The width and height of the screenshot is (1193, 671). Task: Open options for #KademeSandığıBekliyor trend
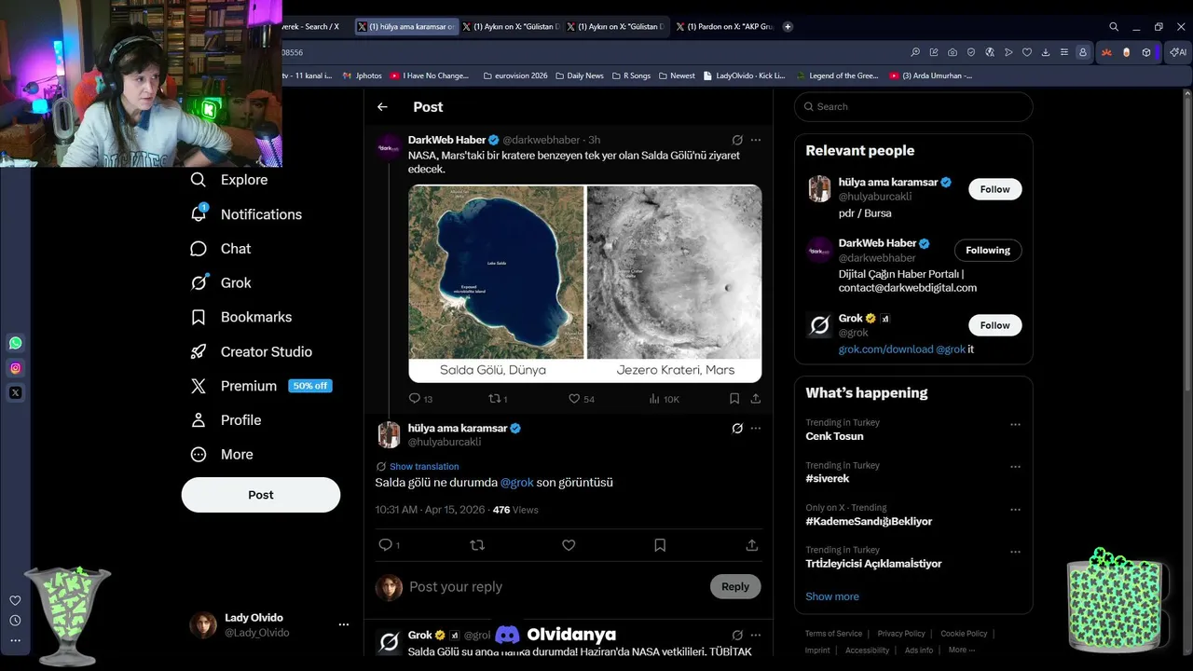coord(1015,510)
